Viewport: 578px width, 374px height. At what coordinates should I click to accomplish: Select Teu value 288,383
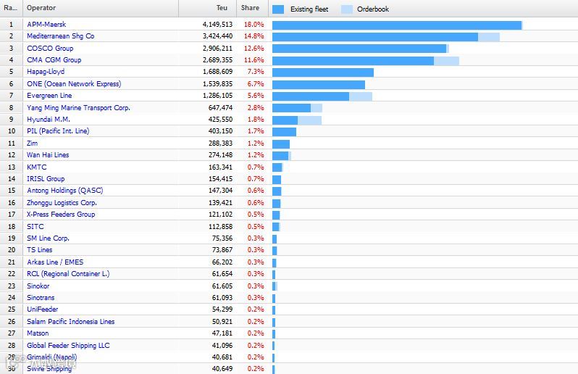(220, 143)
